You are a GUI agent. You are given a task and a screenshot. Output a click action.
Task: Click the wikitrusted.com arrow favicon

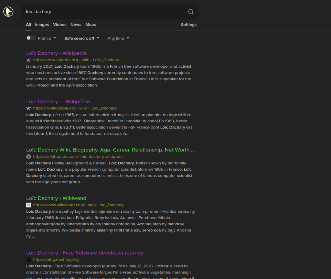(x=28, y=157)
